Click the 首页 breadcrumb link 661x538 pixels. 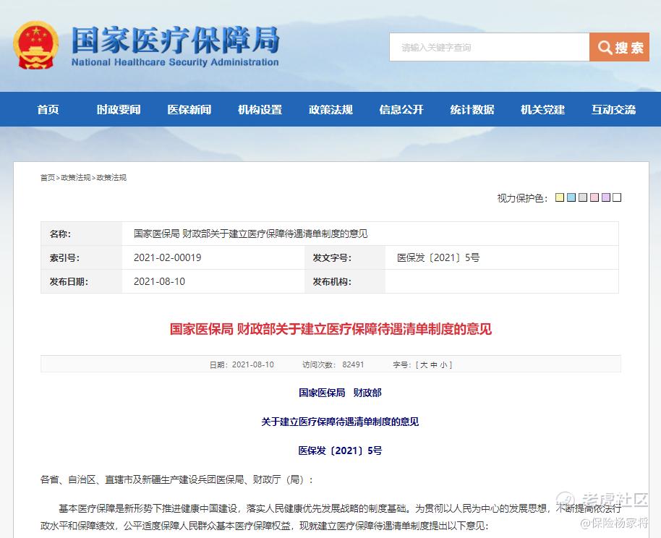[x=48, y=177]
